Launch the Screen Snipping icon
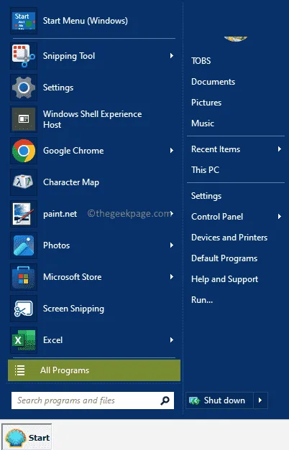The image size is (289, 450). 24,308
